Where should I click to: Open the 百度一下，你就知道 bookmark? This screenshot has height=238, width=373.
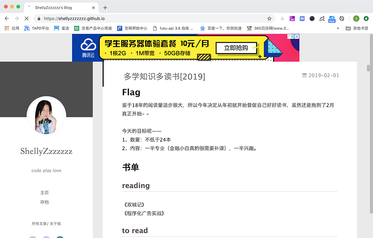click(221, 28)
